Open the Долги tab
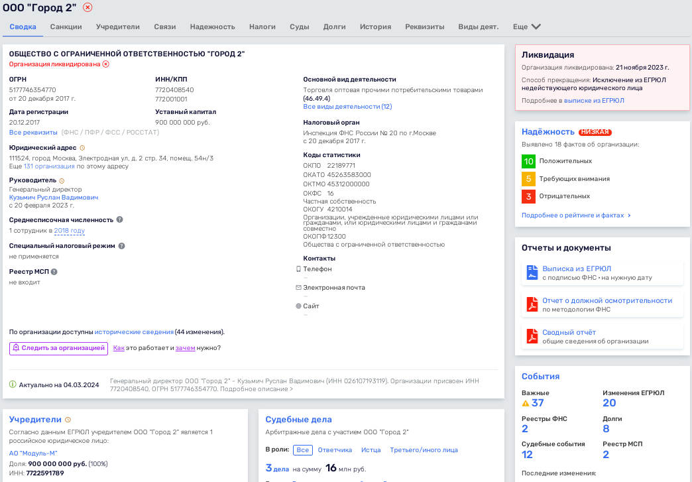The width and height of the screenshot is (692, 482). (334, 27)
